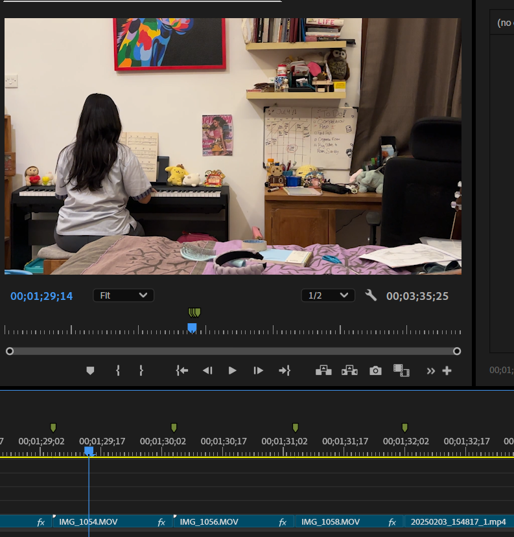The image size is (514, 537).
Task: Click the Mark Out bracket icon
Action: pos(141,371)
